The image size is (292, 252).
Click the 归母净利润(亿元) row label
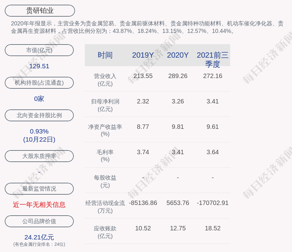(x=105, y=105)
